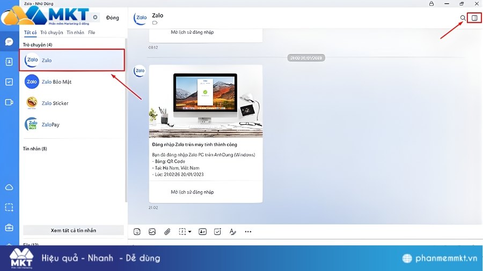Click the login success image thumbnail
The height and width of the screenshot is (271, 483).
[206, 101]
